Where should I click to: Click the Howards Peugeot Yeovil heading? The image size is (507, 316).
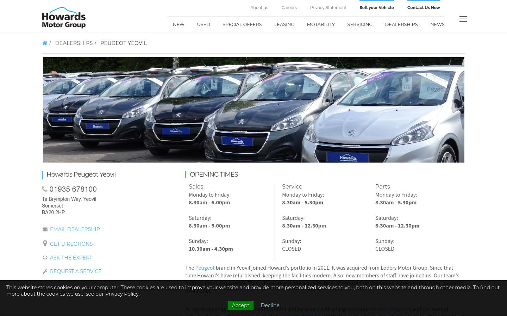(x=81, y=175)
